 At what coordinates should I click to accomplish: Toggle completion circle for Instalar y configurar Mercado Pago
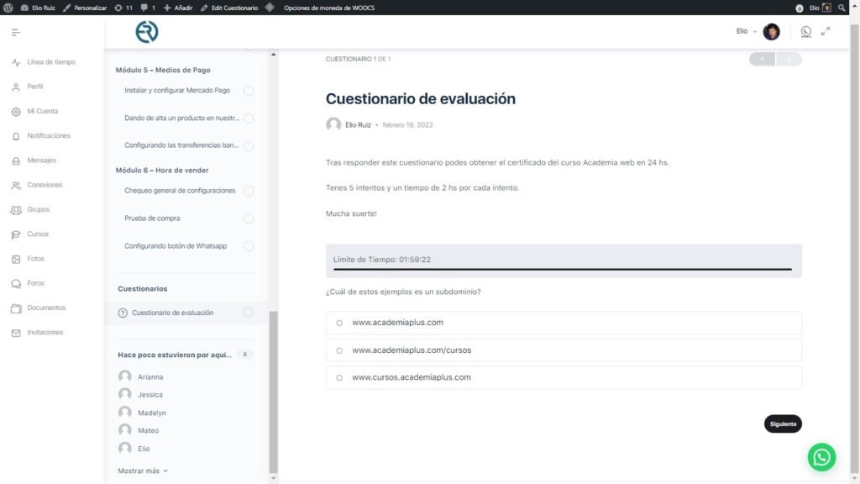[x=249, y=91]
